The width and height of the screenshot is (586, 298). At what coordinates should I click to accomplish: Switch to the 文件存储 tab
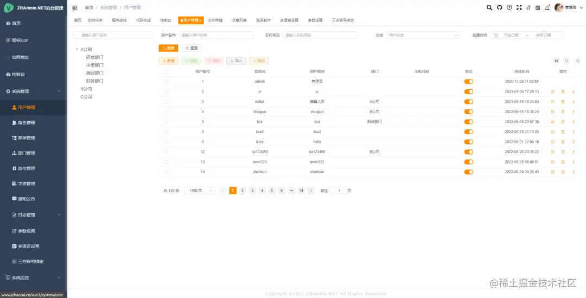tap(215, 21)
